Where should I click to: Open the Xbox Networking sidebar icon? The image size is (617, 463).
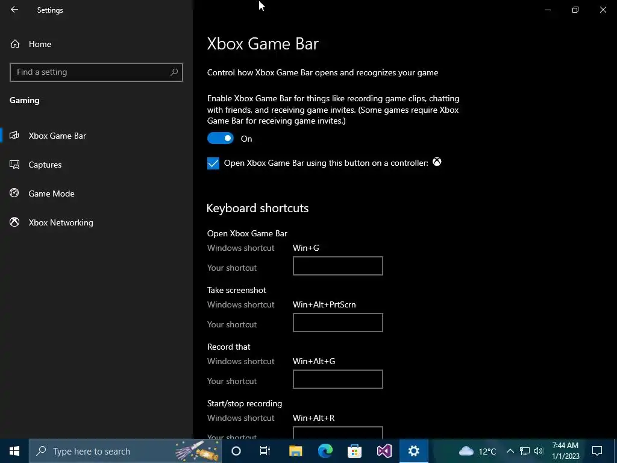(x=14, y=222)
